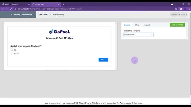This screenshot has width=191, height=107.
Task: Close the Preview Form tab
Action: (59, 4)
